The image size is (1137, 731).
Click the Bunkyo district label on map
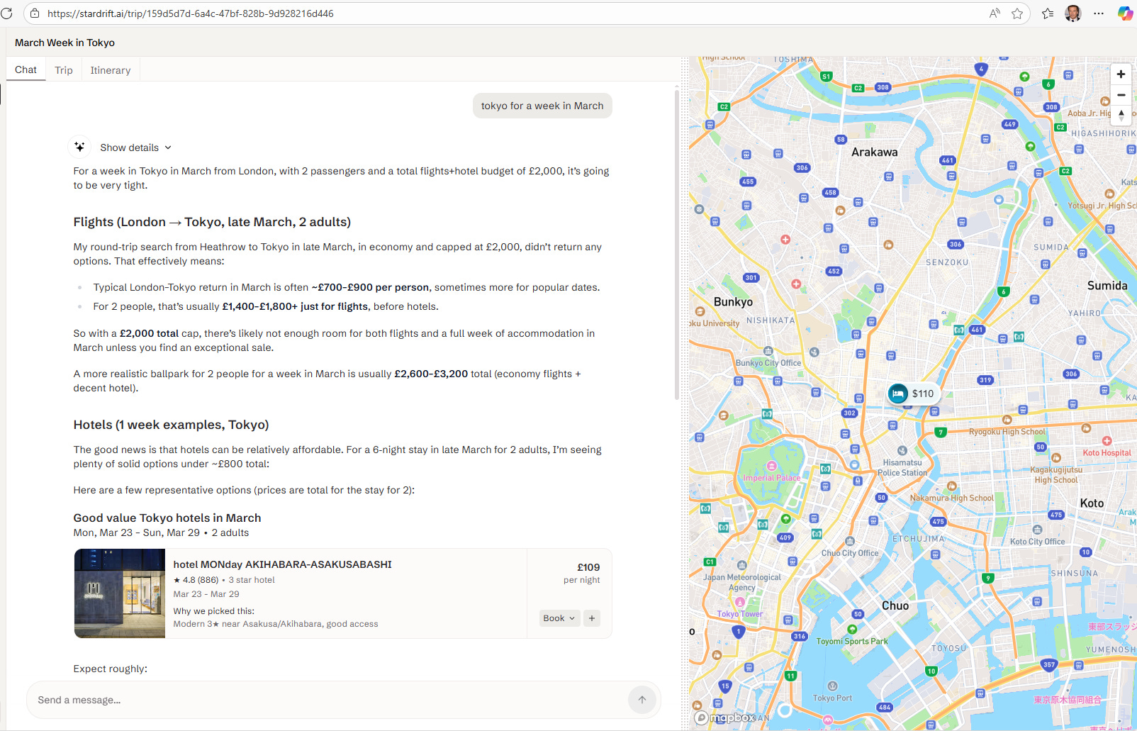733,301
